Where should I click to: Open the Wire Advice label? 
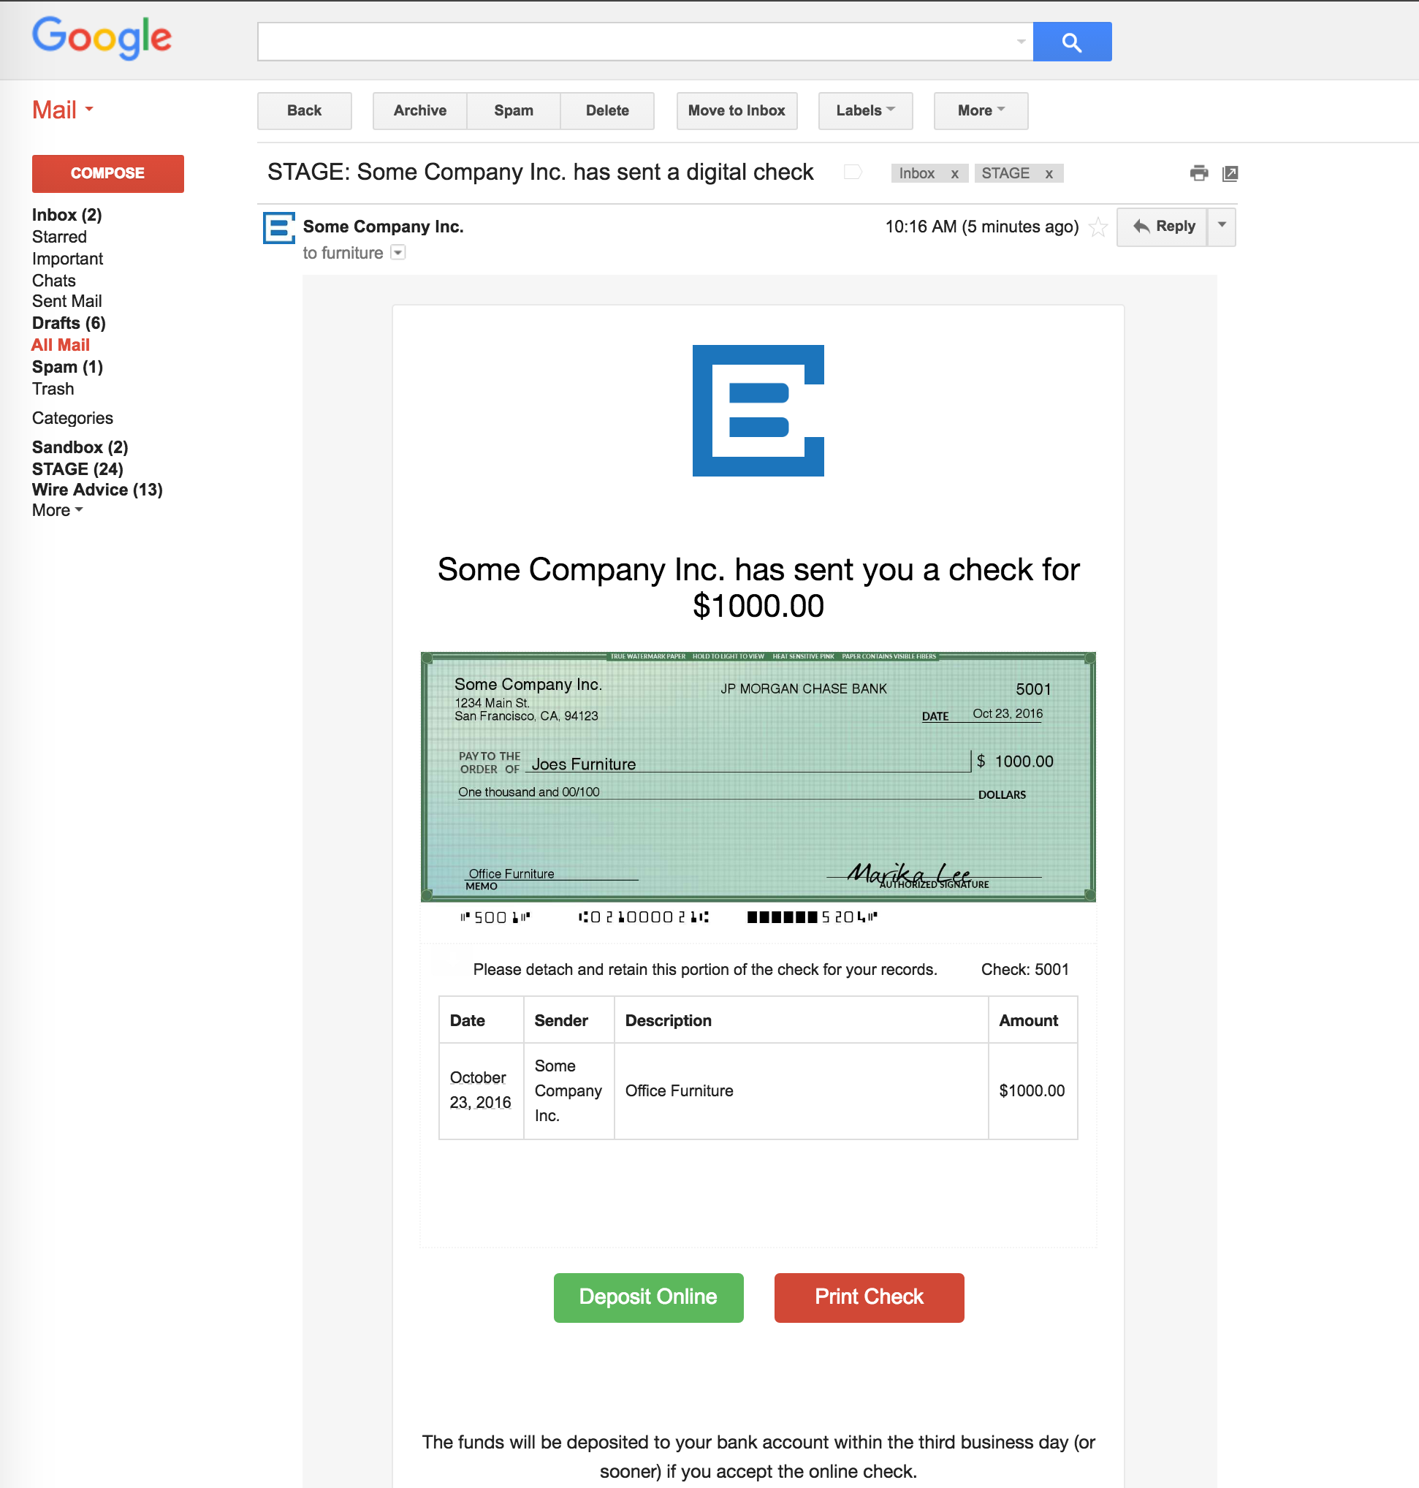97,490
